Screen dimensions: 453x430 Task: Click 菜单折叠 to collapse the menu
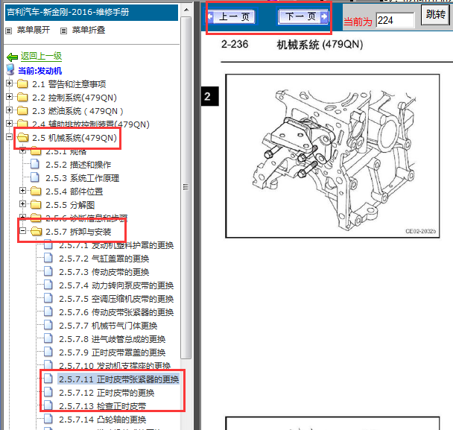(89, 30)
